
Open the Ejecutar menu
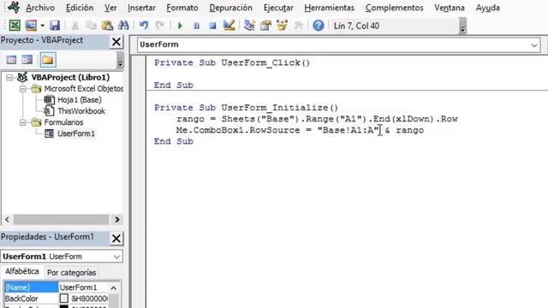click(278, 8)
